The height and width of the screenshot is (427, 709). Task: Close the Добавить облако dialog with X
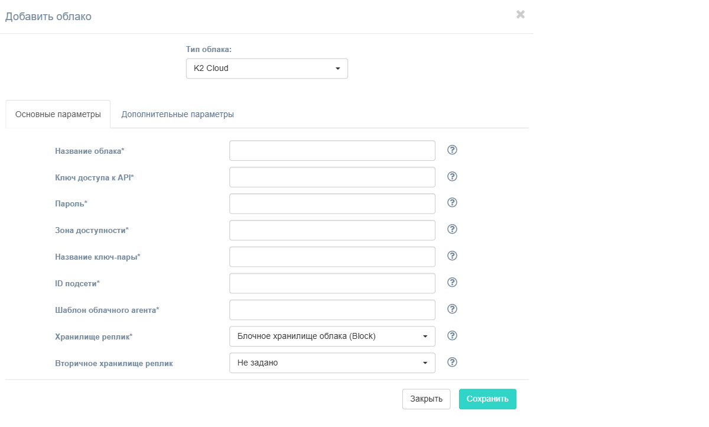(x=521, y=14)
